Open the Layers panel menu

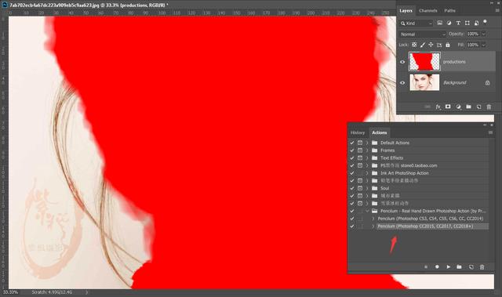pos(497,10)
